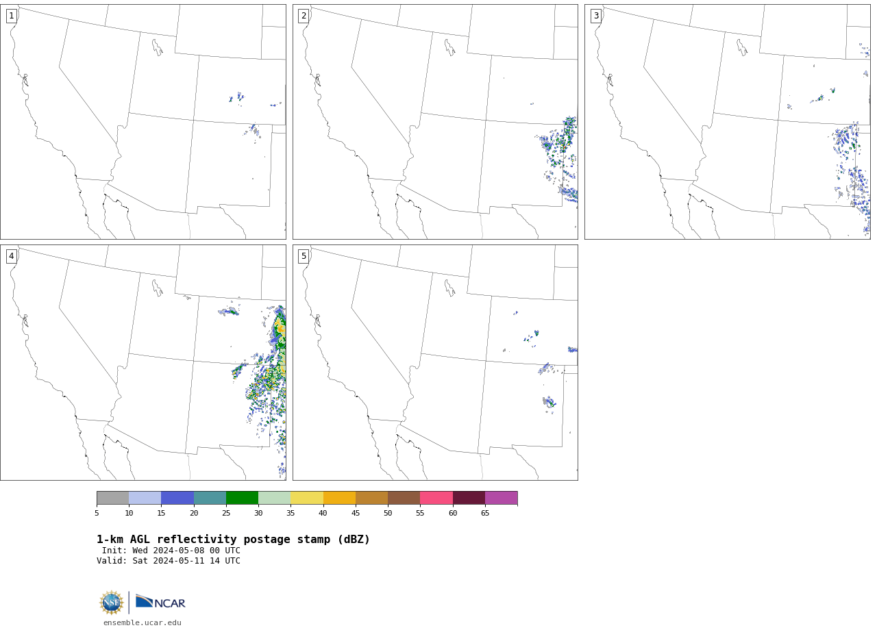Click the Valid time text
The image size is (877, 630).
click(169, 561)
